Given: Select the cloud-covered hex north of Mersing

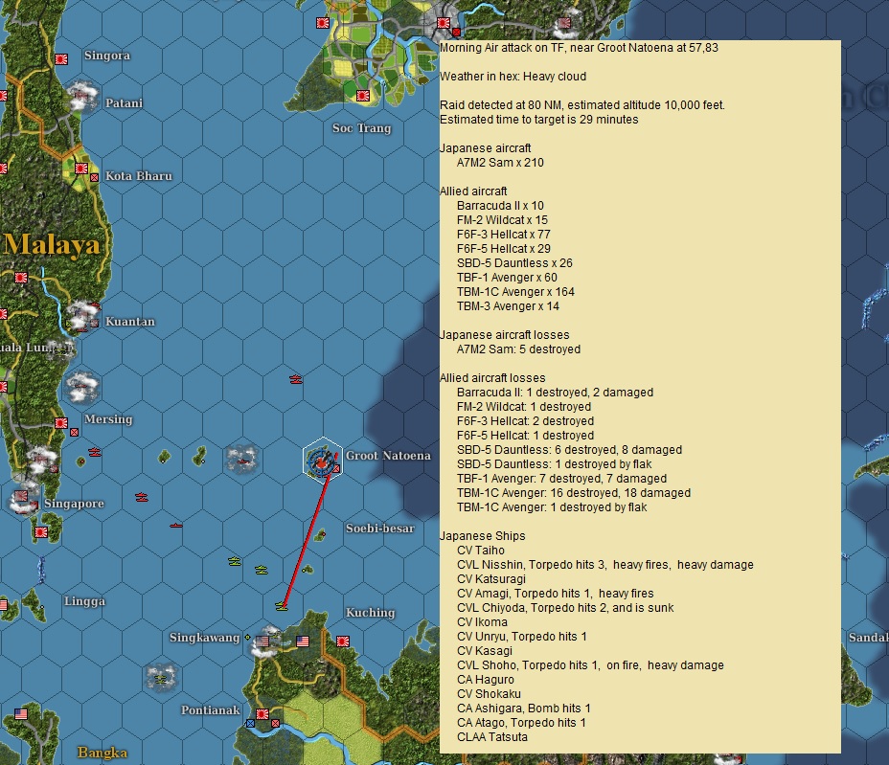Looking at the screenshot, I should pyautogui.click(x=82, y=388).
